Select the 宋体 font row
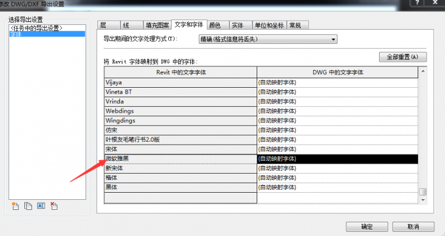 181,149
